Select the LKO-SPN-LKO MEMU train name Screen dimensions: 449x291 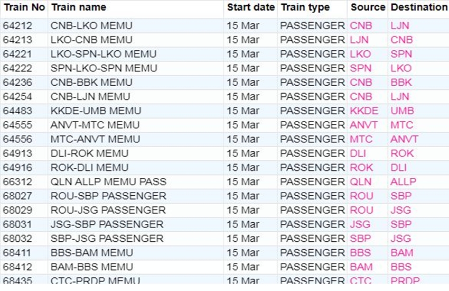point(104,54)
